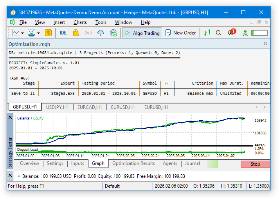
Task: Switch to the USDJPY,H1 chart tab
Action: [57, 107]
